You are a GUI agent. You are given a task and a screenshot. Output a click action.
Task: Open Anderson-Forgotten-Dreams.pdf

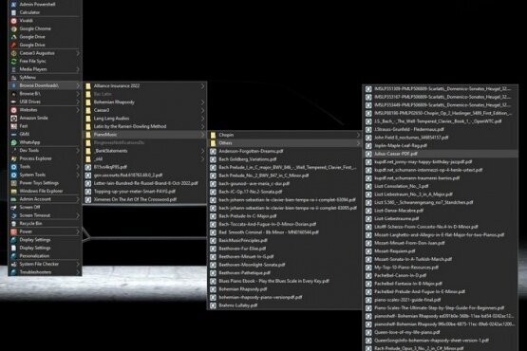pos(284,151)
